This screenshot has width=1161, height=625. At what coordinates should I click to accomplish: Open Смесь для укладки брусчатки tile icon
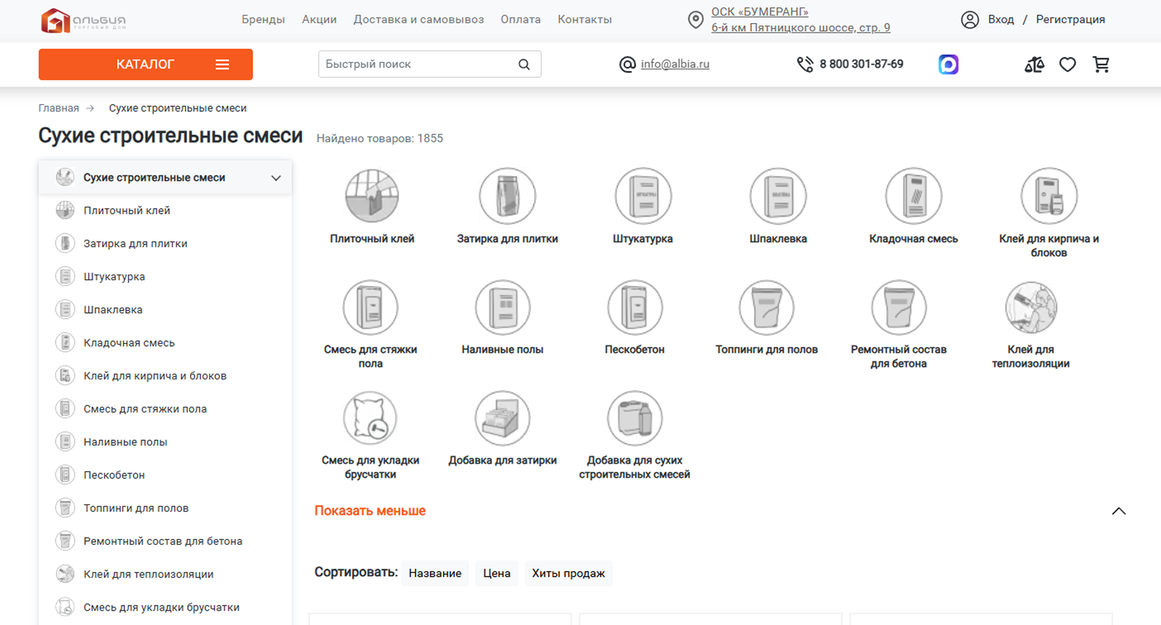tap(370, 418)
